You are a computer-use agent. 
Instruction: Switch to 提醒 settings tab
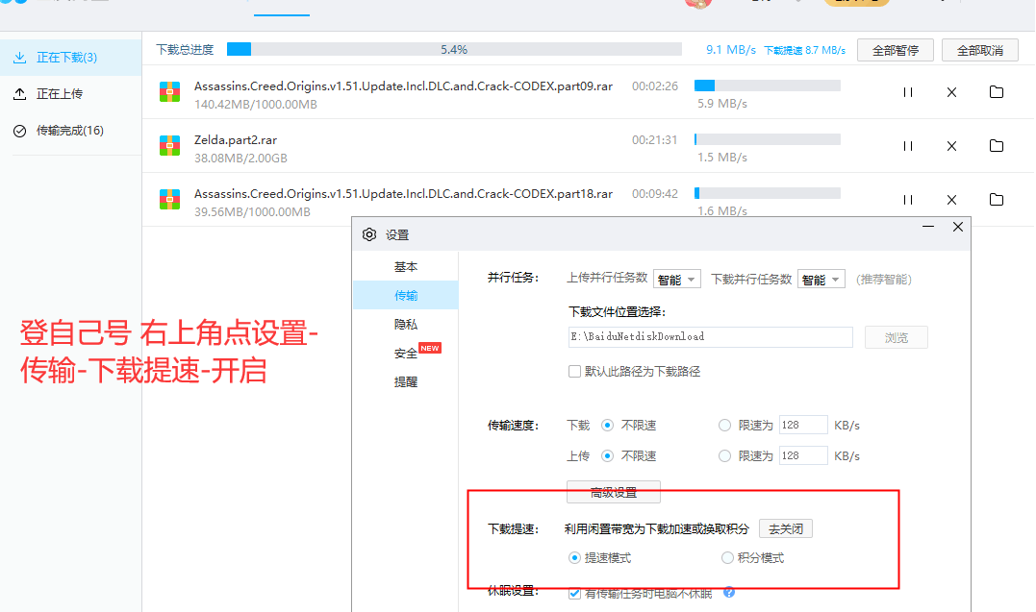tap(406, 381)
